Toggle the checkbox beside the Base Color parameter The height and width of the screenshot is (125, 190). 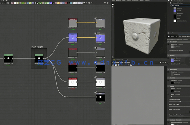point(168,45)
